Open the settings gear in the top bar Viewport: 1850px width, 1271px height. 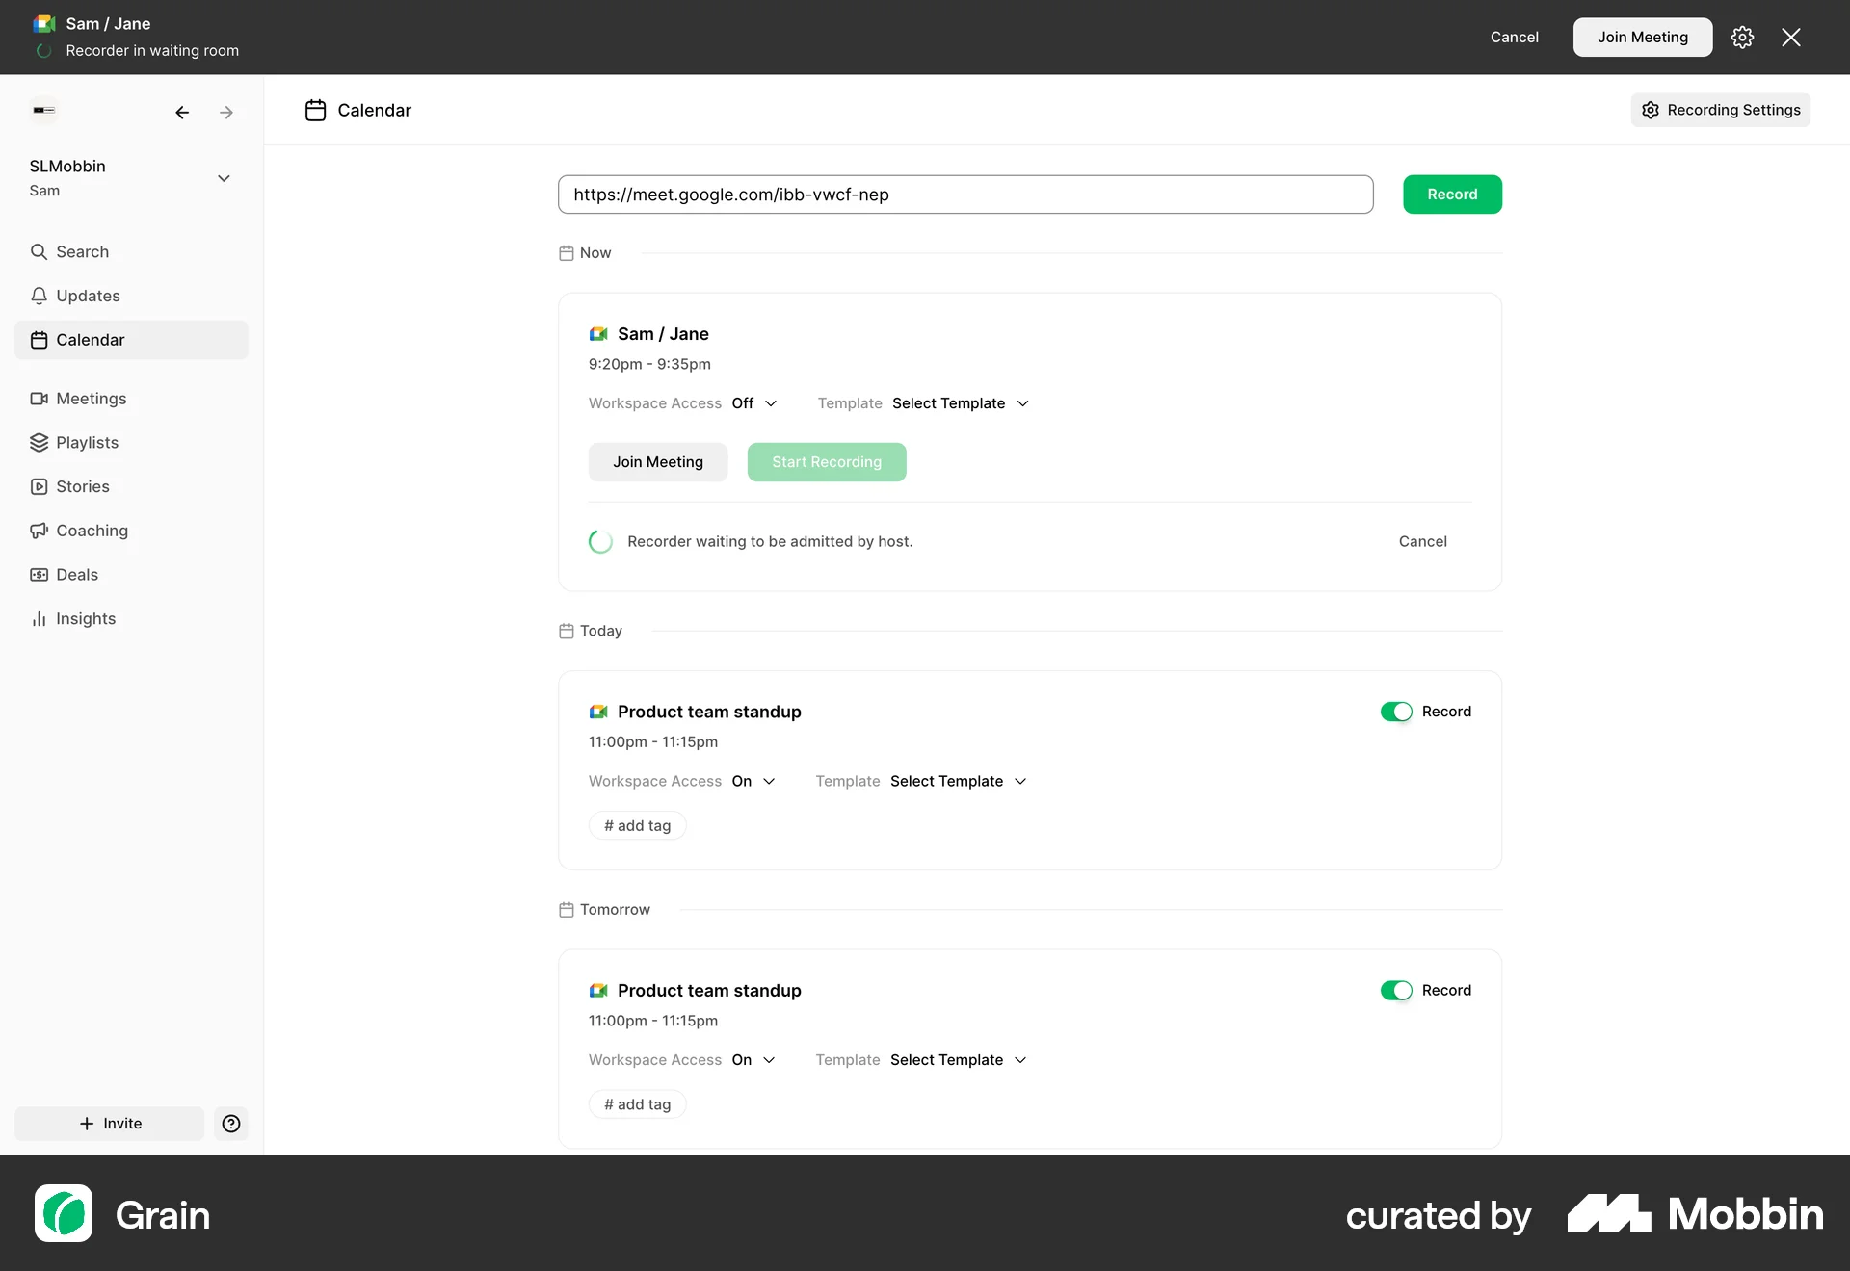point(1742,37)
